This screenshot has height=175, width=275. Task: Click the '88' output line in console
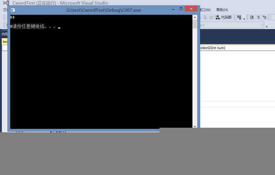tap(12, 17)
